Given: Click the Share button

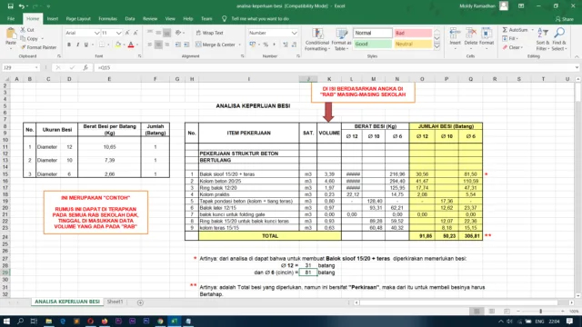Looking at the screenshot, I should (x=565, y=19).
